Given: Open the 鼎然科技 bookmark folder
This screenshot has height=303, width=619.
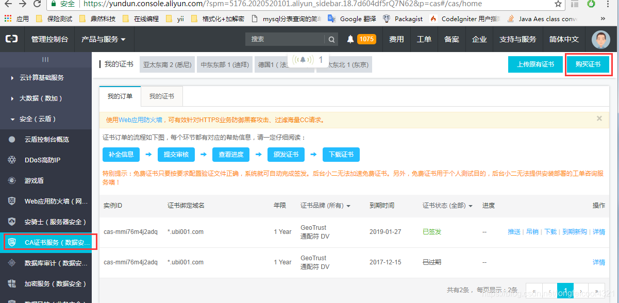Looking at the screenshot, I should 98,19.
